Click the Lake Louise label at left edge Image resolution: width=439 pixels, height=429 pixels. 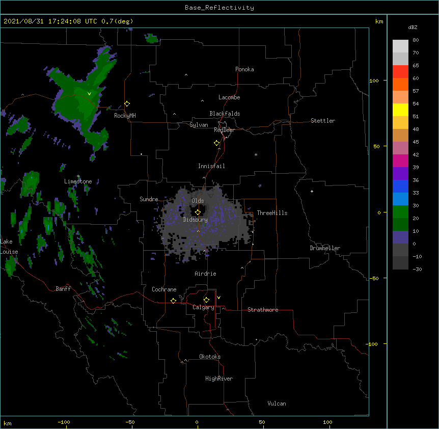coord(8,247)
